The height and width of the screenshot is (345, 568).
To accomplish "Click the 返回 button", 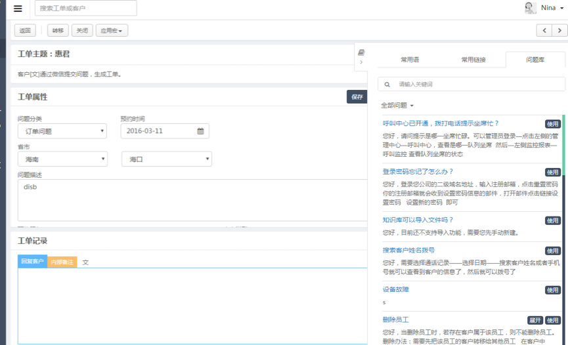I will pyautogui.click(x=25, y=31).
